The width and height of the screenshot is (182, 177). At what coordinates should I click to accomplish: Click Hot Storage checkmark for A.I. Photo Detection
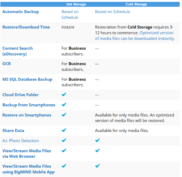64,140
